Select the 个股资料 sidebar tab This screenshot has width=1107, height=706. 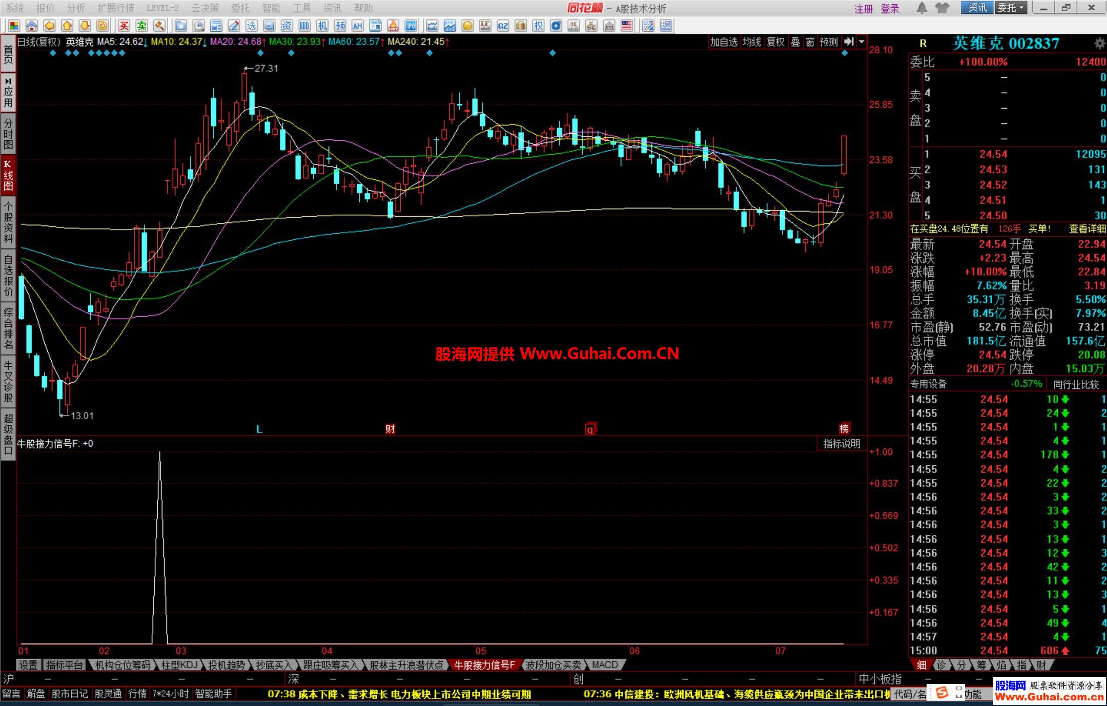(x=8, y=223)
